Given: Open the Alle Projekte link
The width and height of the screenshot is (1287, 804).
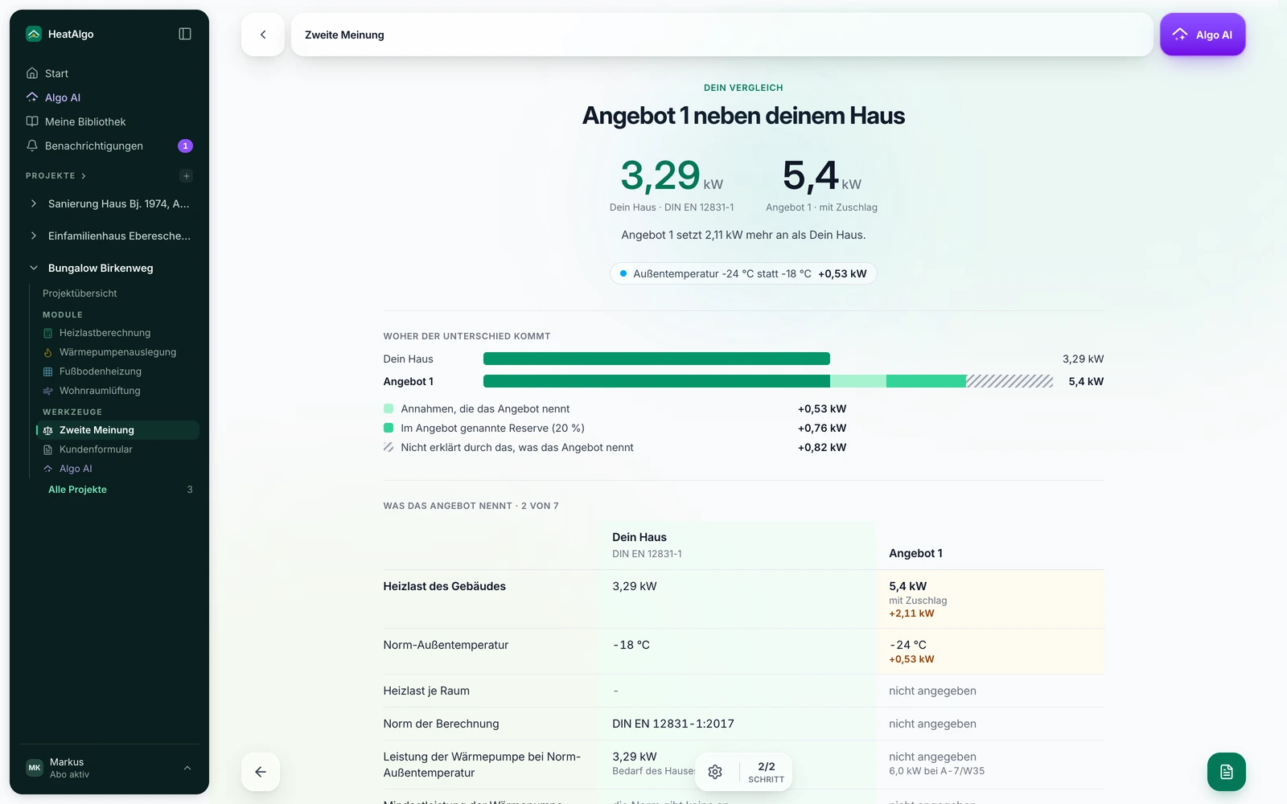Looking at the screenshot, I should pyautogui.click(x=77, y=490).
